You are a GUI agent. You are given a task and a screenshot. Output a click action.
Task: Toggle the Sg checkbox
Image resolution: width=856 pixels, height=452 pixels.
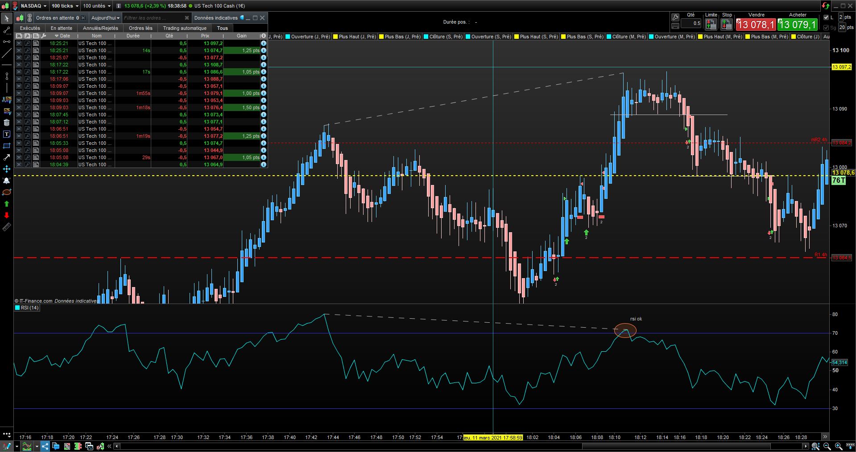point(826,27)
